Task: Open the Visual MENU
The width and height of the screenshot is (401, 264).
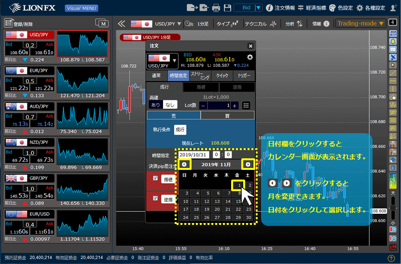Action: [x=82, y=8]
